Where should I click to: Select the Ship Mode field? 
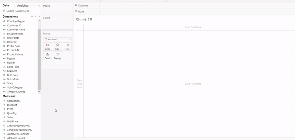point(13,79)
